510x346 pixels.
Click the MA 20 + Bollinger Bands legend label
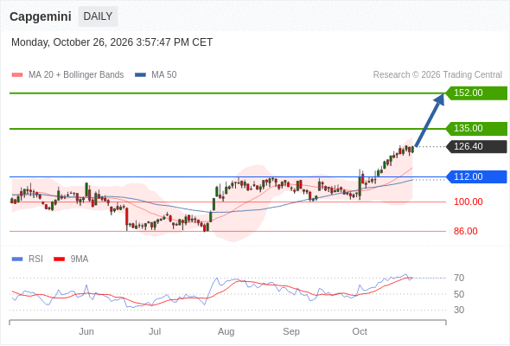(76, 75)
